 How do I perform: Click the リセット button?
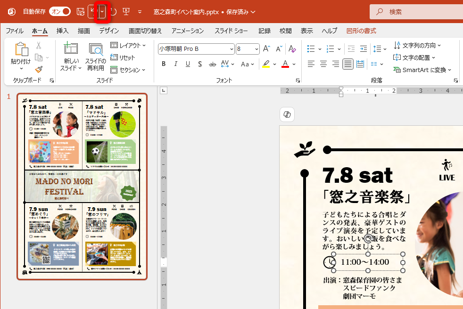tap(122, 57)
